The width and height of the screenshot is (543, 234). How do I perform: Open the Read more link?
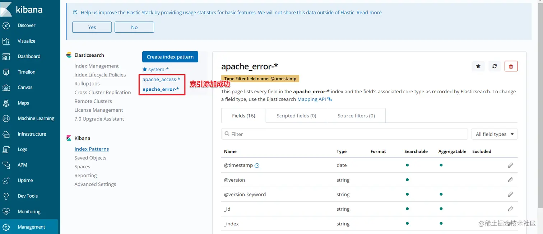click(369, 12)
